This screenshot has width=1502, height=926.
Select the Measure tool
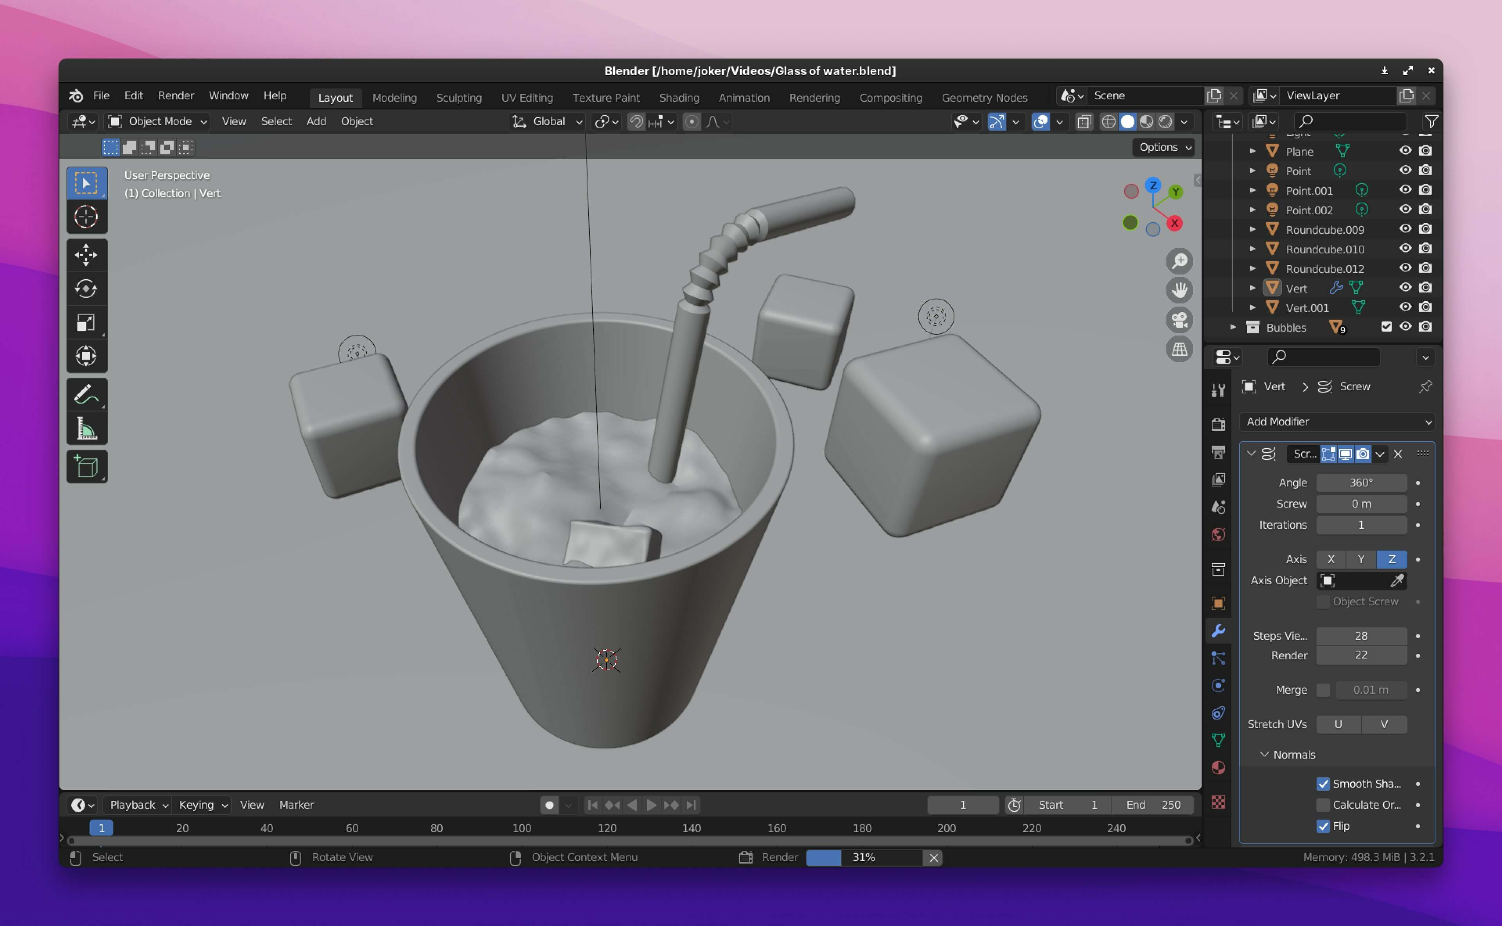pyautogui.click(x=86, y=429)
